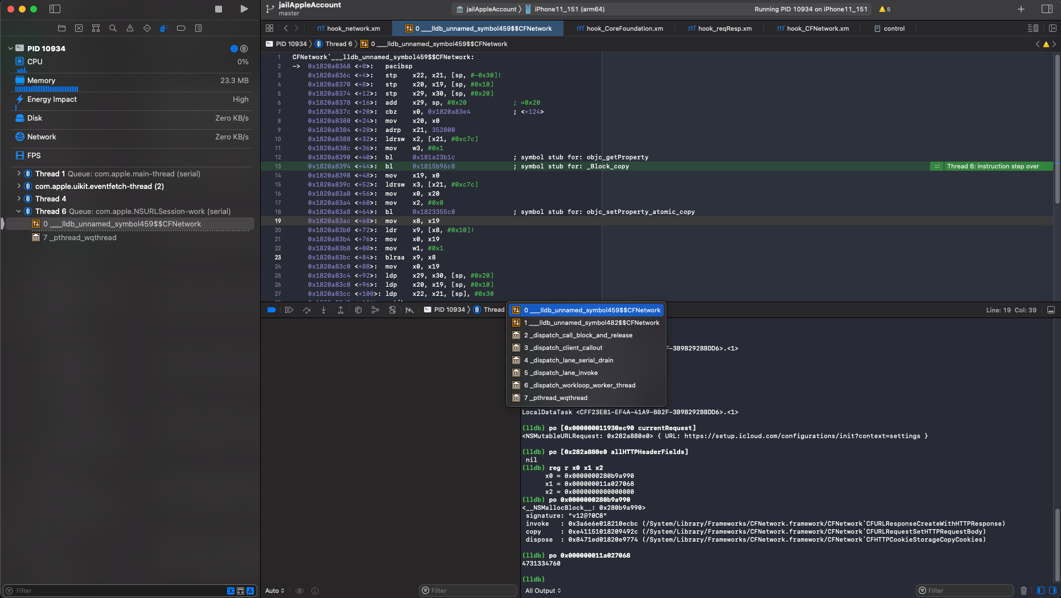Switch to hook_network.xm tab

point(348,28)
